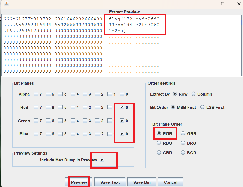The width and height of the screenshot is (243, 187).
Task: Check Blue bit plane 3
Action: point(85,134)
